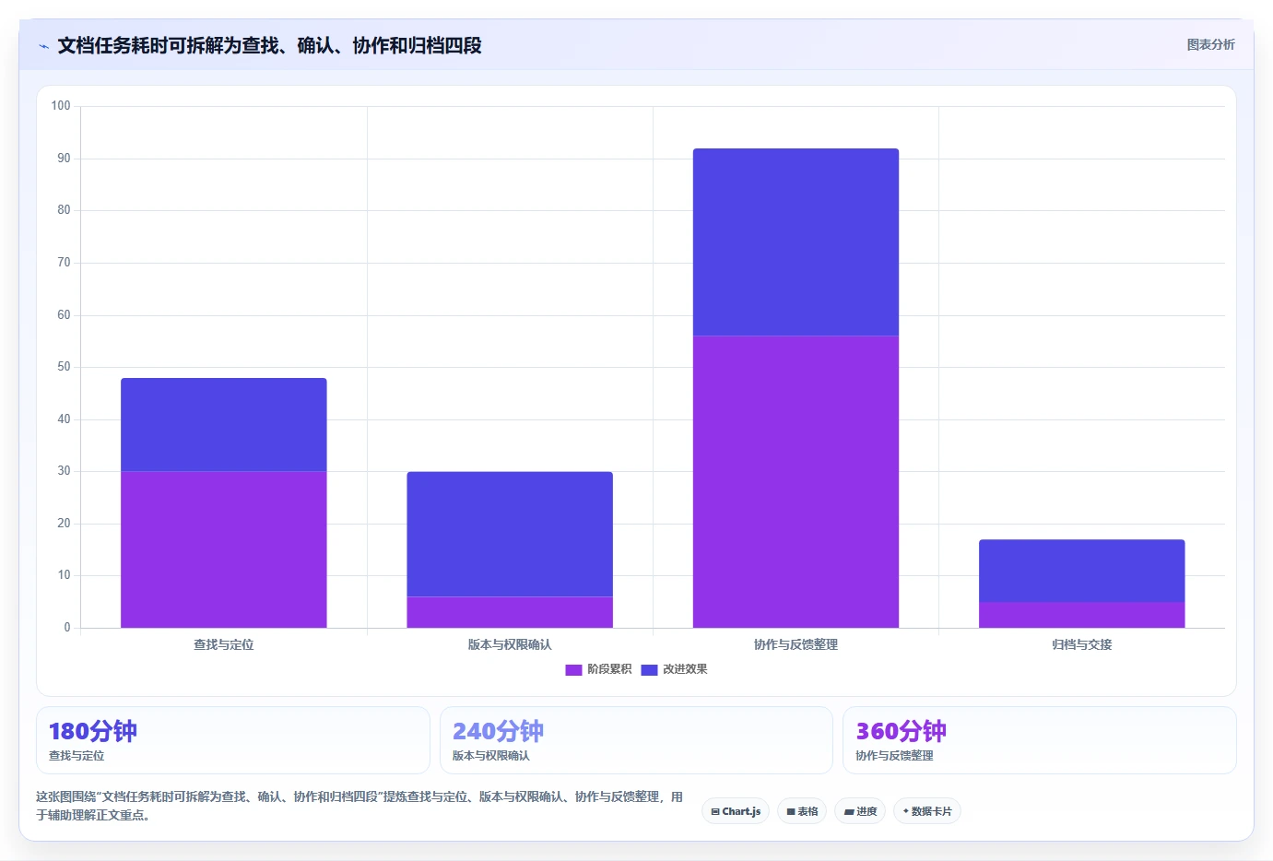Image resolution: width=1273 pixels, height=861 pixels.
Task: Click the y-axis value 100
Action: [61, 106]
